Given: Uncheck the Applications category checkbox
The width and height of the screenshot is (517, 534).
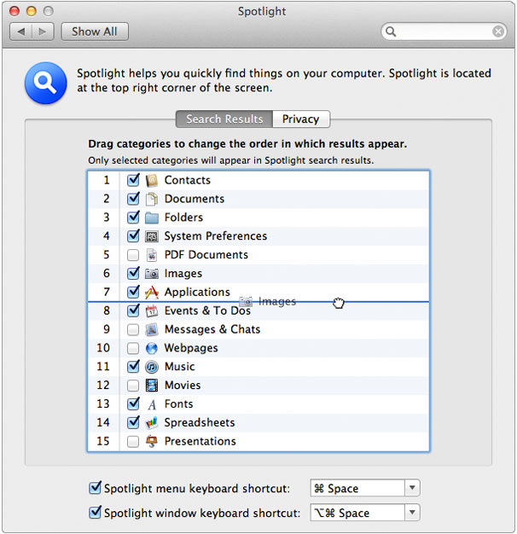Looking at the screenshot, I should click(x=133, y=292).
